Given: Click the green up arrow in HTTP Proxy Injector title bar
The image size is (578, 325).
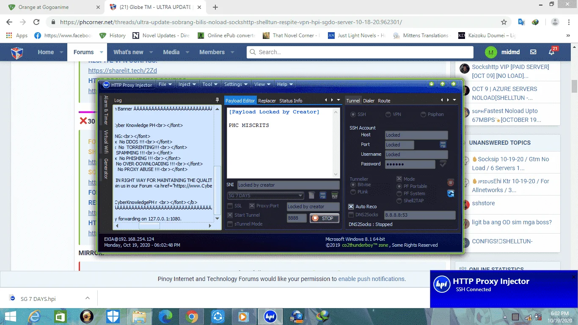Looking at the screenshot, I should pyautogui.click(x=442, y=84).
